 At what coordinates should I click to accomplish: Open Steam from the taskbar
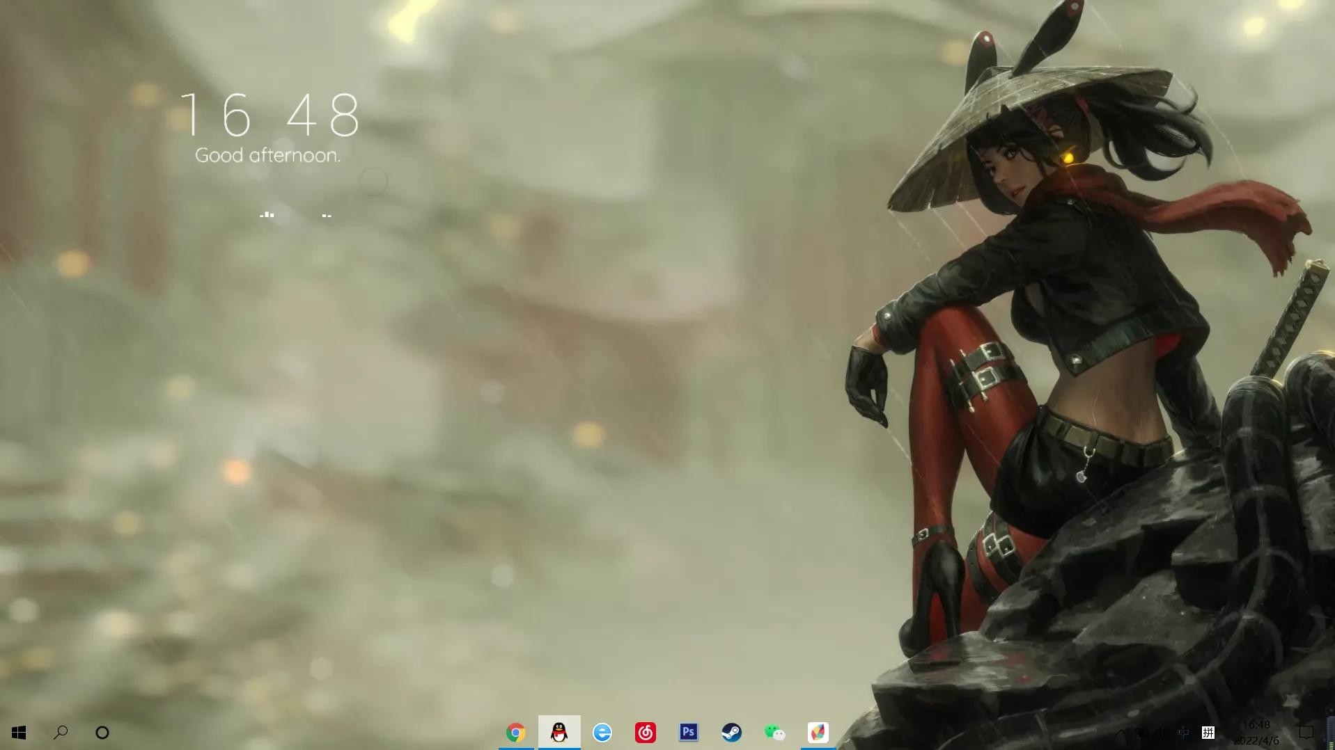731,733
